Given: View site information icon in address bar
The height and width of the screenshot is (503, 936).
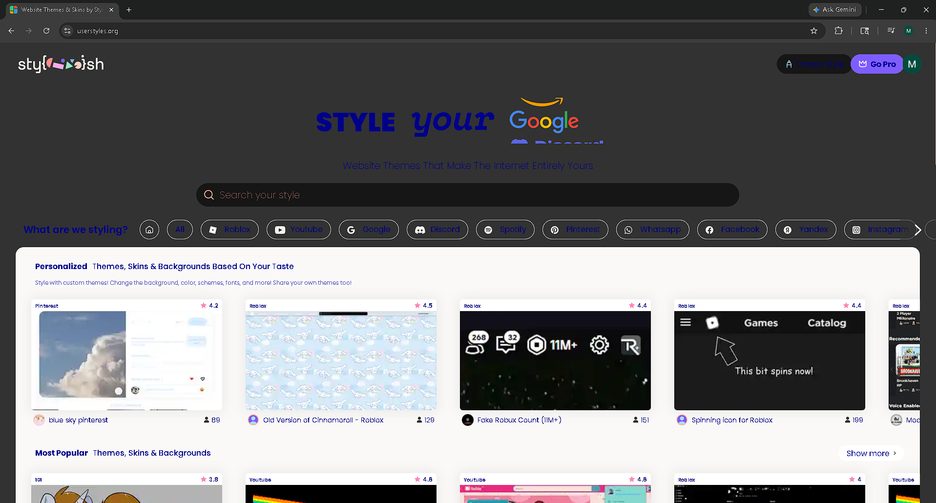Looking at the screenshot, I should click(x=67, y=31).
